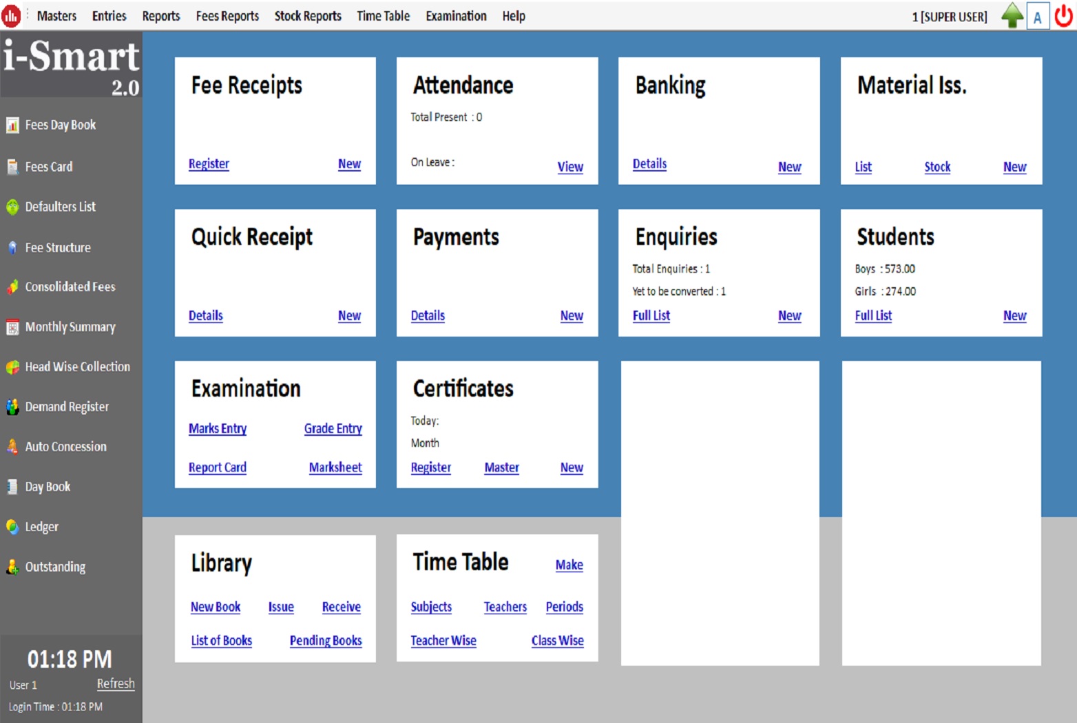Viewport: 1077px width, 723px height.
Task: Open Full List in Enquiries card
Action: pyautogui.click(x=651, y=315)
